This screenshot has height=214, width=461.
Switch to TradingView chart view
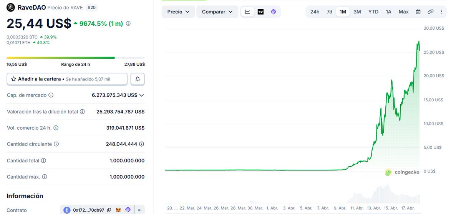tap(260, 12)
